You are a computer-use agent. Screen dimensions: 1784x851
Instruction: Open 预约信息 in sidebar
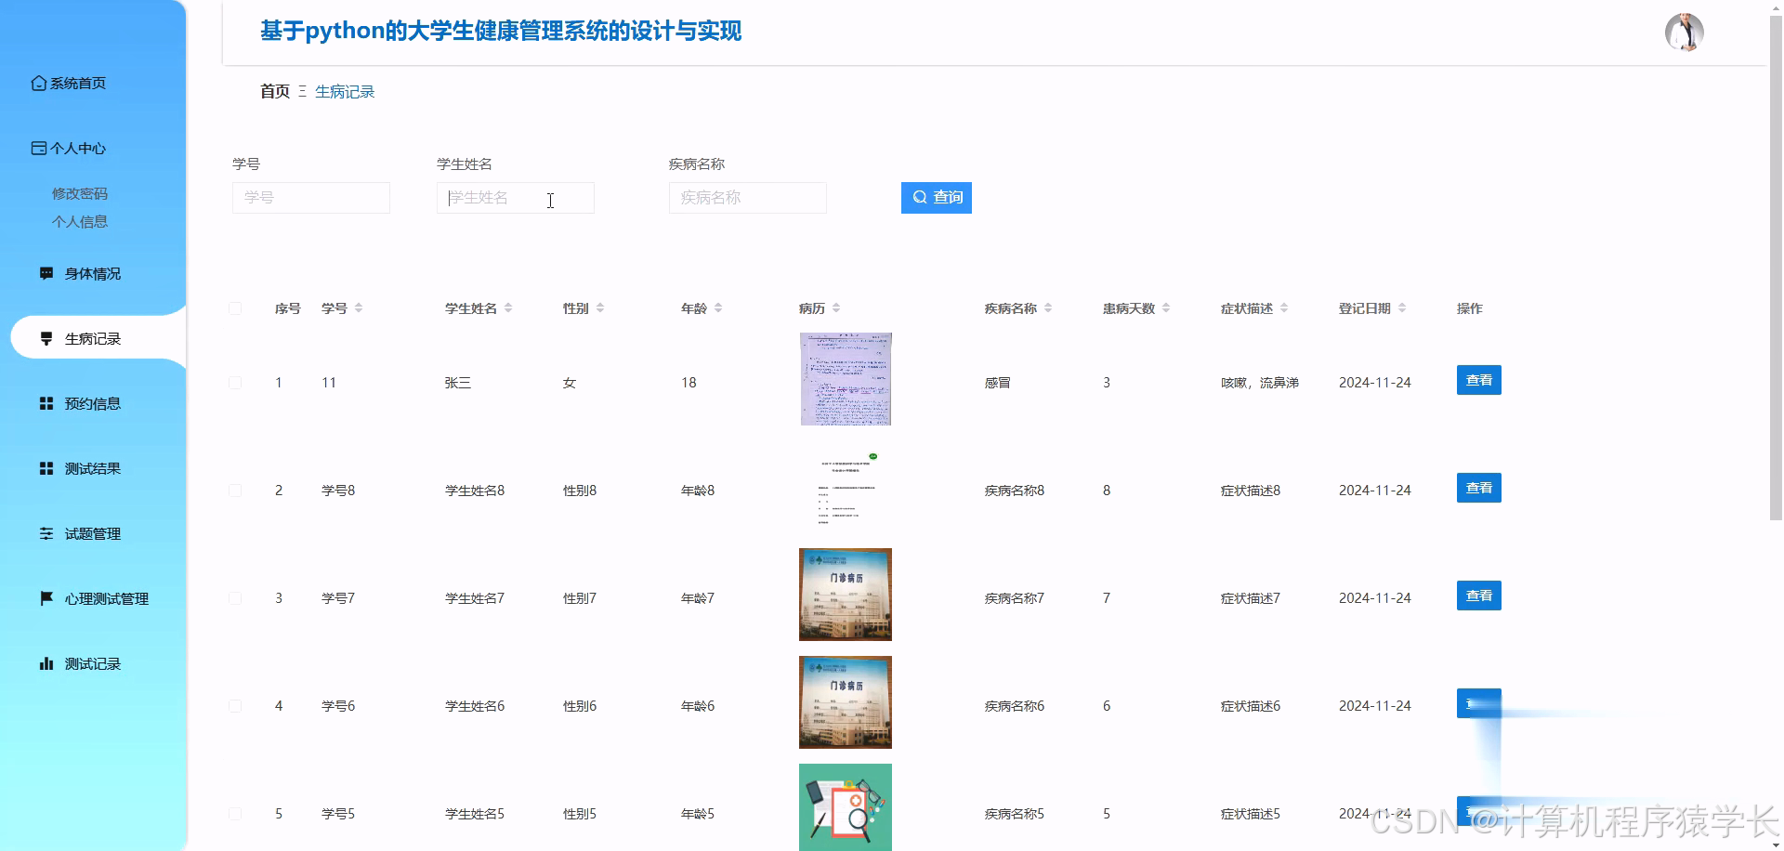point(93,404)
